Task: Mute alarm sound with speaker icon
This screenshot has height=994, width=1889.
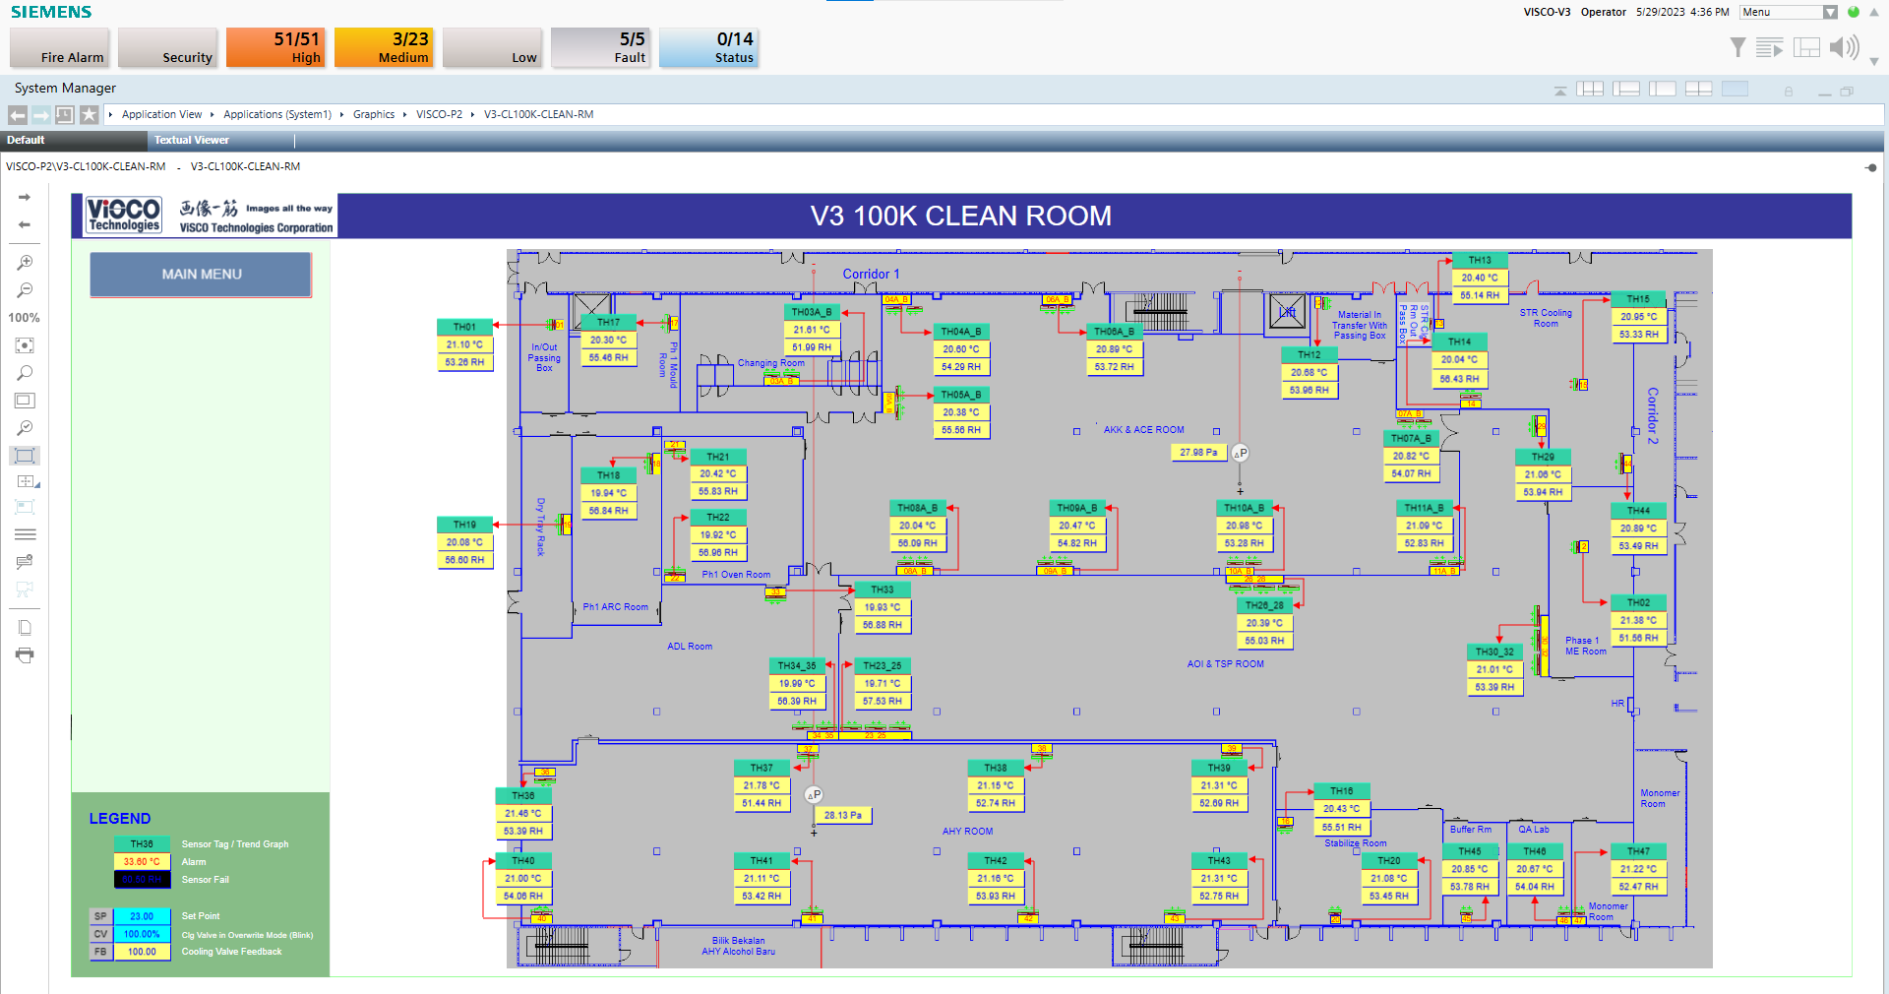Action: [x=1844, y=47]
